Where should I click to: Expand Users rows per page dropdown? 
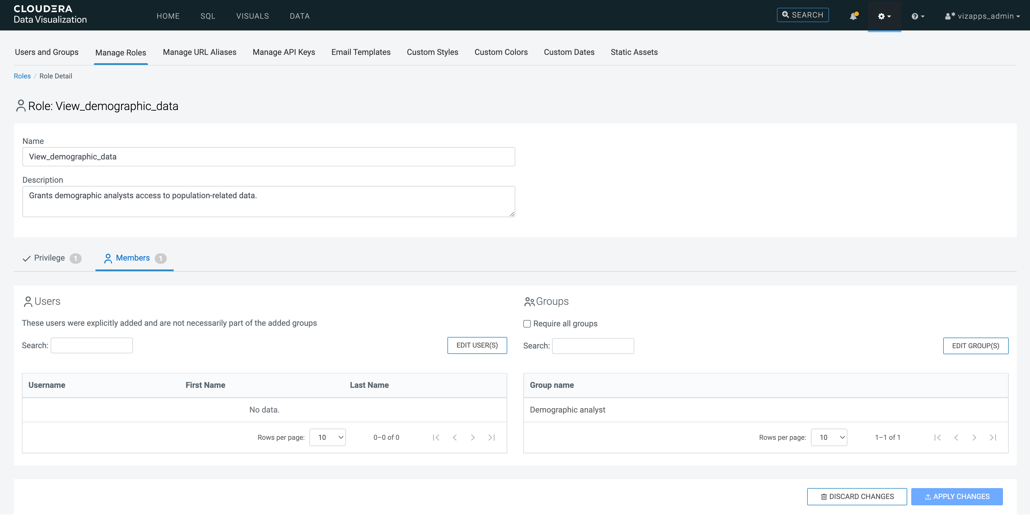point(328,437)
